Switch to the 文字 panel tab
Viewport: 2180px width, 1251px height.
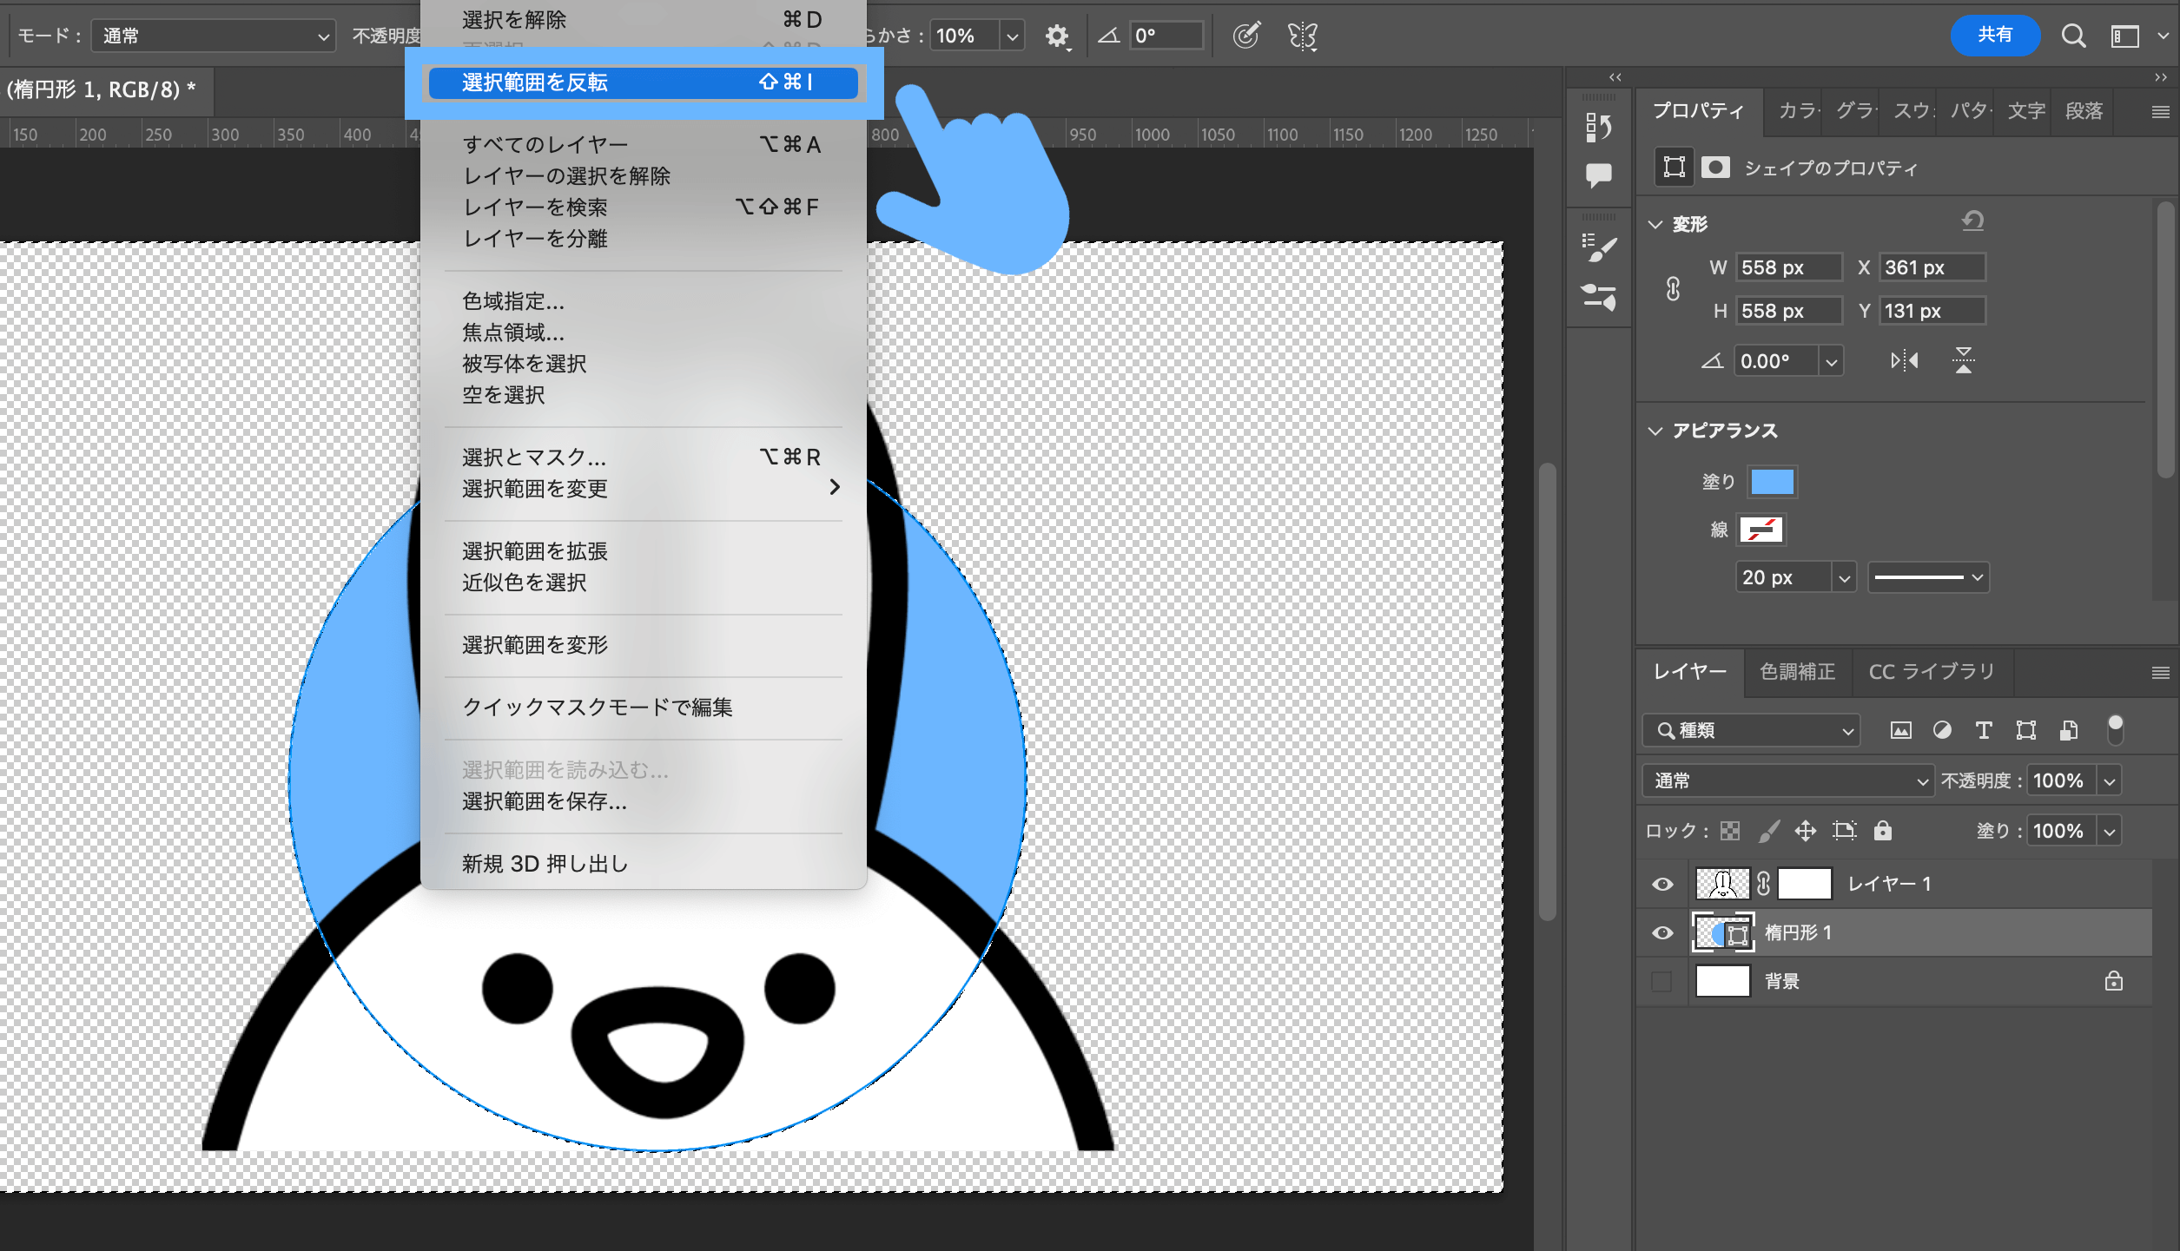click(x=2025, y=111)
